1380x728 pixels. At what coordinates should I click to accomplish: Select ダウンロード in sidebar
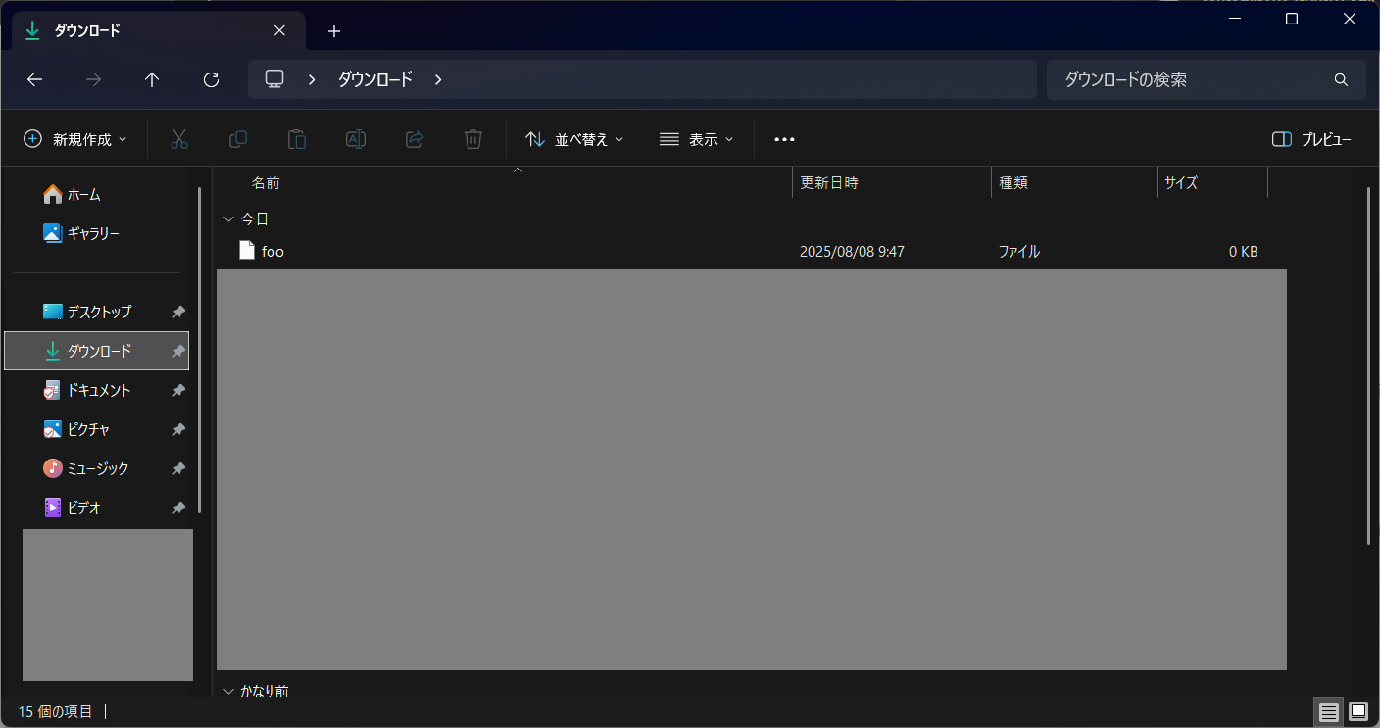pyautogui.click(x=97, y=351)
